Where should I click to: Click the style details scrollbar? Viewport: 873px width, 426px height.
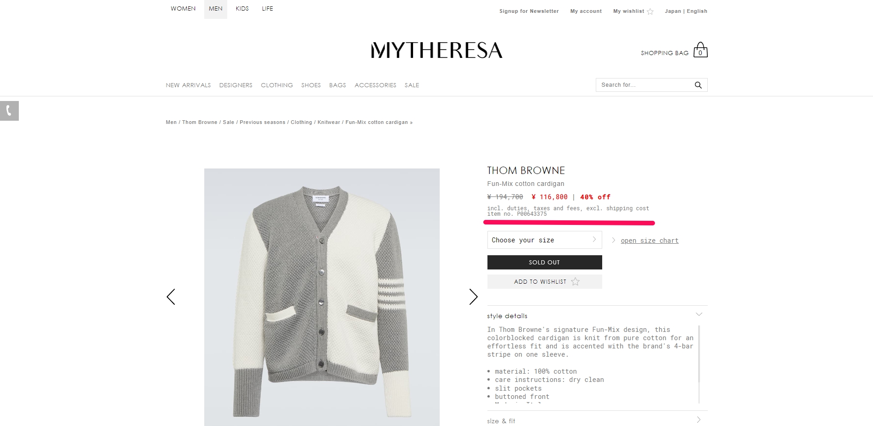pyautogui.click(x=699, y=353)
